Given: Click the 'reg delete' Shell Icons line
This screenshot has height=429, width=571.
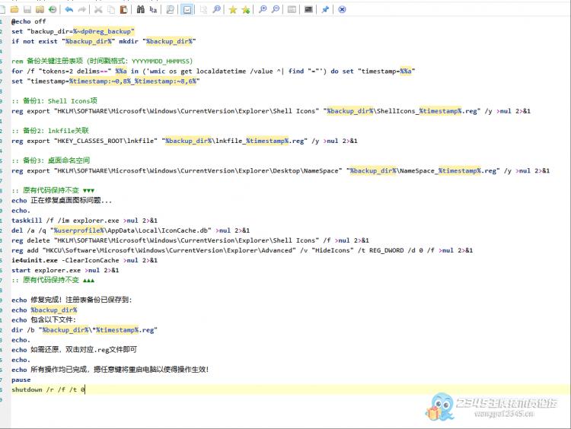Looking at the screenshot, I should tap(190, 240).
